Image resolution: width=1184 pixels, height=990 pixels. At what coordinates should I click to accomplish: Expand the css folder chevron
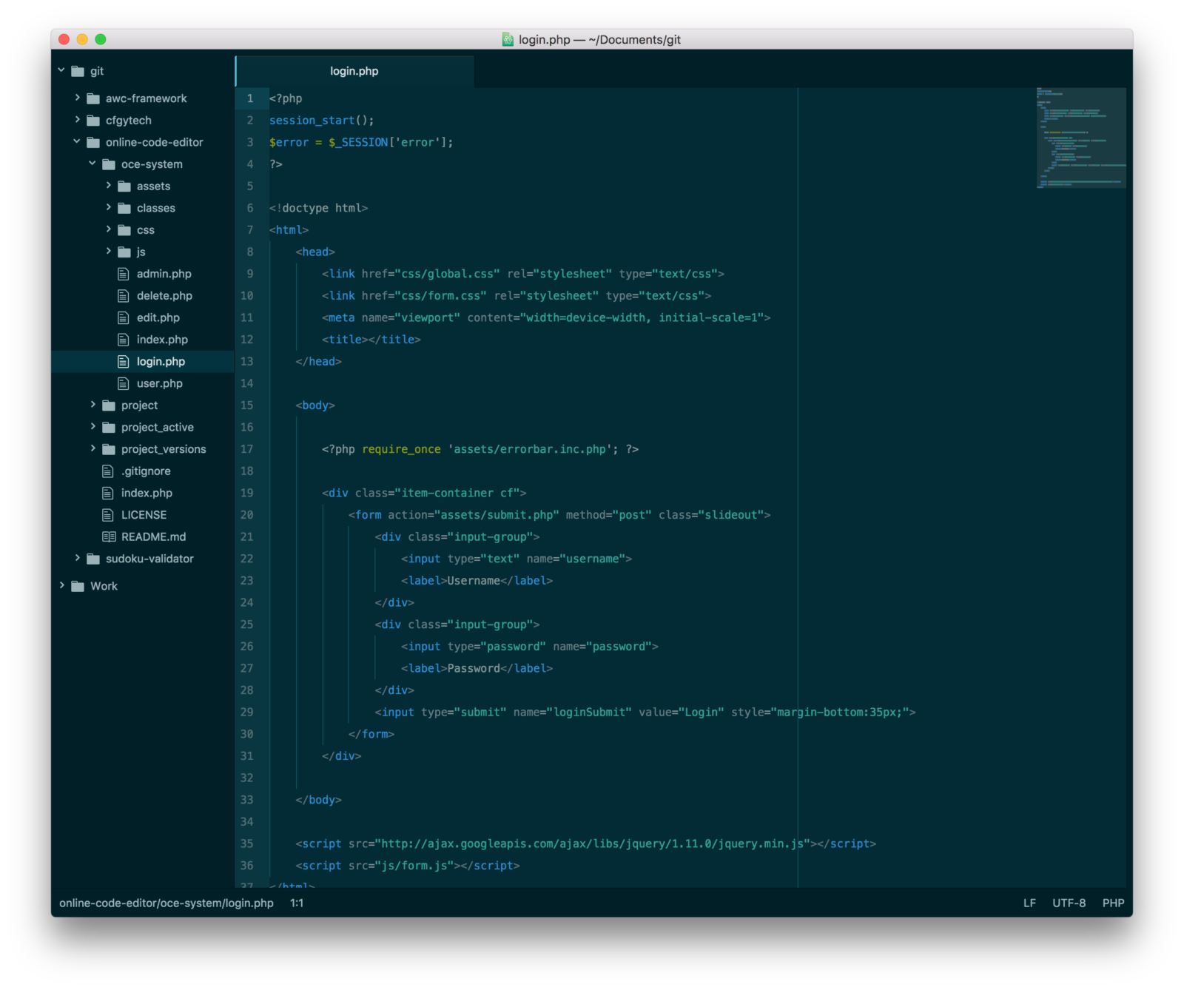108,229
